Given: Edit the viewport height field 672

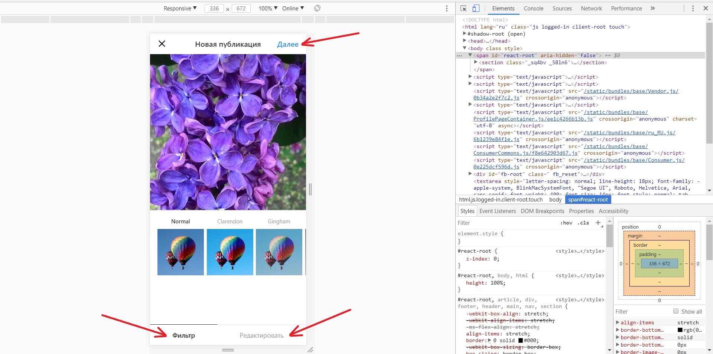Looking at the screenshot, I should [241, 8].
